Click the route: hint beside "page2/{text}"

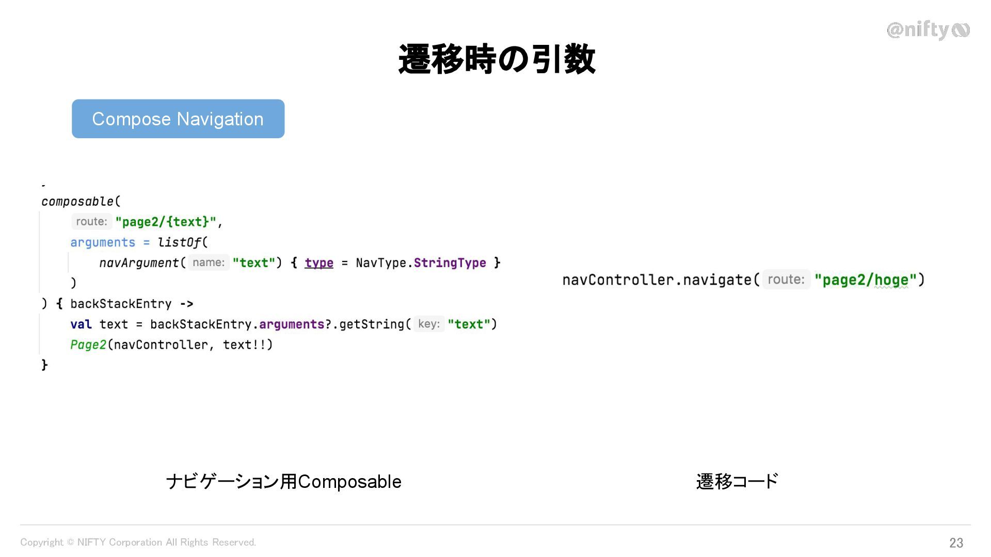point(91,222)
